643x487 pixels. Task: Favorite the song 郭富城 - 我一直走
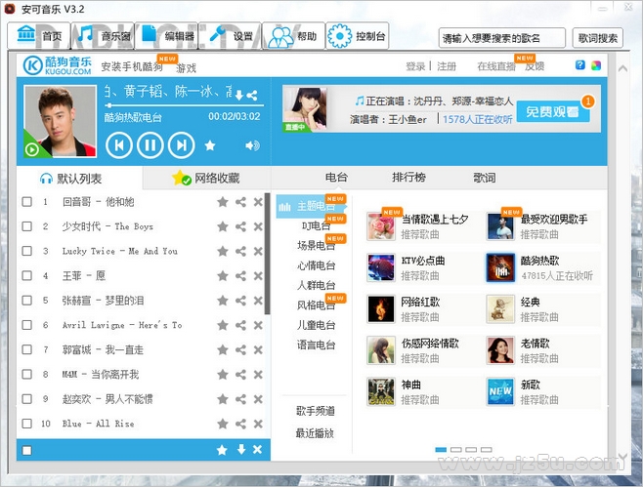click(223, 349)
